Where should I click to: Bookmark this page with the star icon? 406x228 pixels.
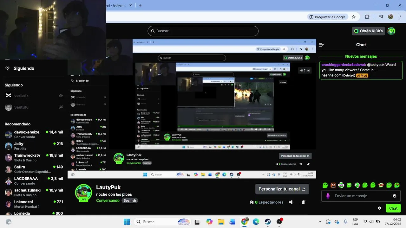click(354, 17)
